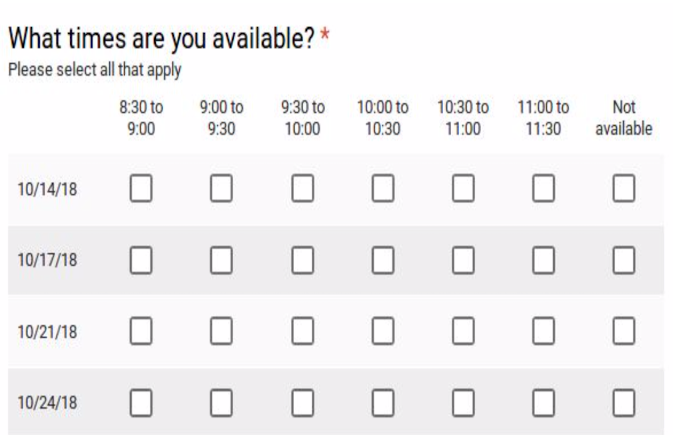The width and height of the screenshot is (673, 444).
Task: Check 10/14/18 for 8:30 to 9:00
Action: (x=141, y=188)
